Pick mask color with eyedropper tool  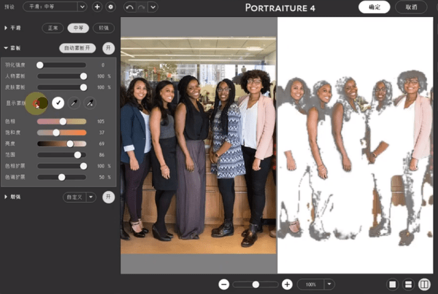tap(74, 103)
